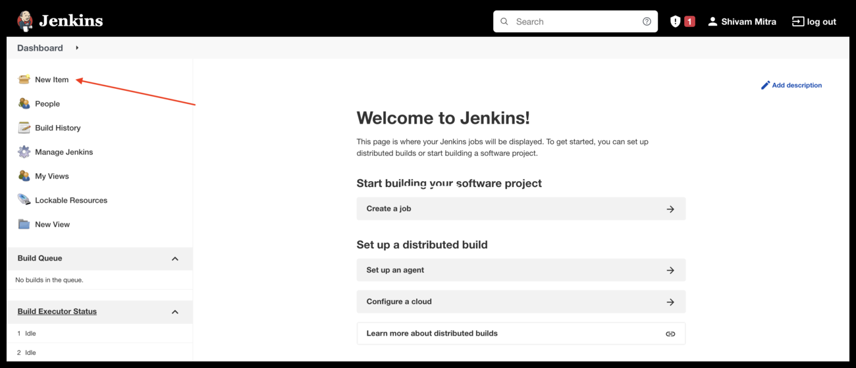Click the My Views icon
Viewport: 856px width, 368px height.
pyautogui.click(x=24, y=176)
